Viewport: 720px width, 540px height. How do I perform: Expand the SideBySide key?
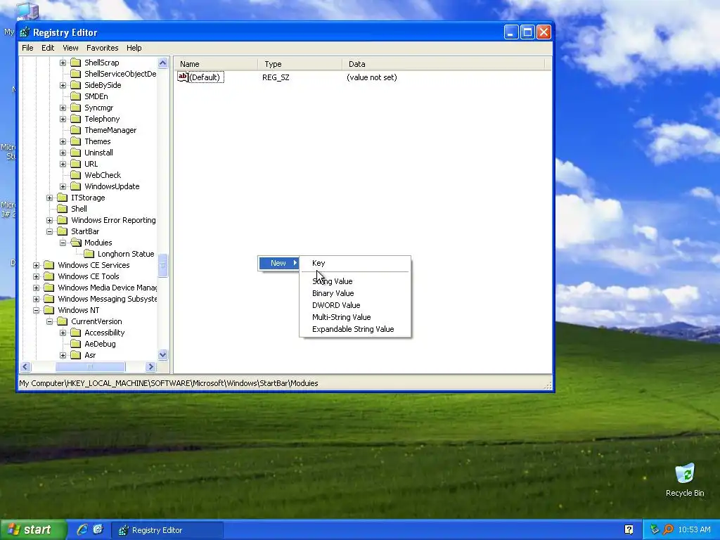pyautogui.click(x=63, y=85)
